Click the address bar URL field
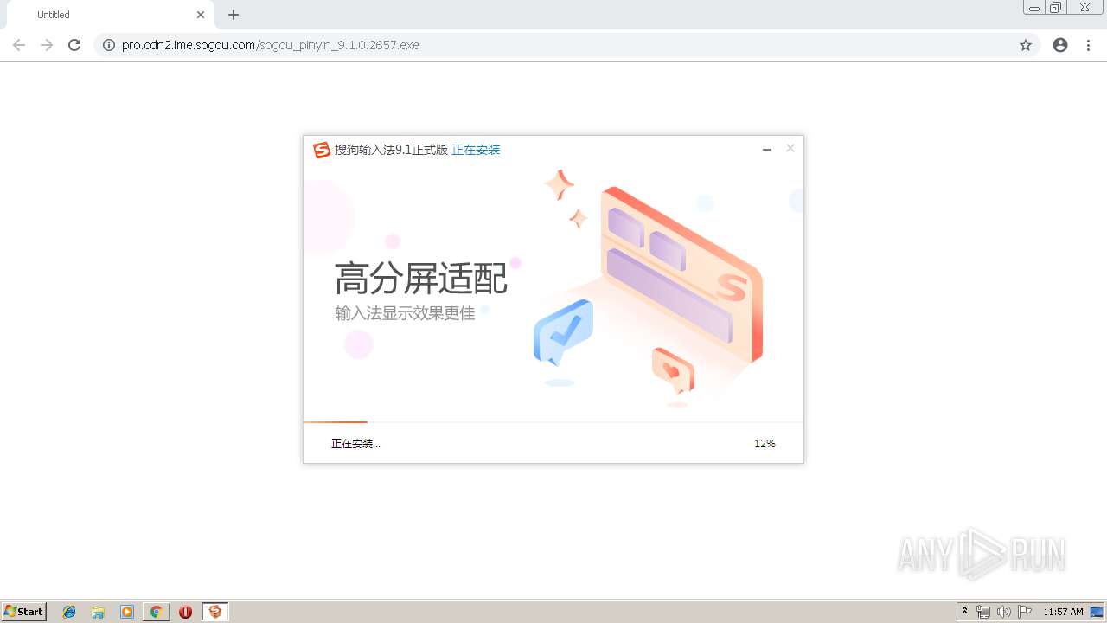1107x623 pixels. (x=566, y=45)
